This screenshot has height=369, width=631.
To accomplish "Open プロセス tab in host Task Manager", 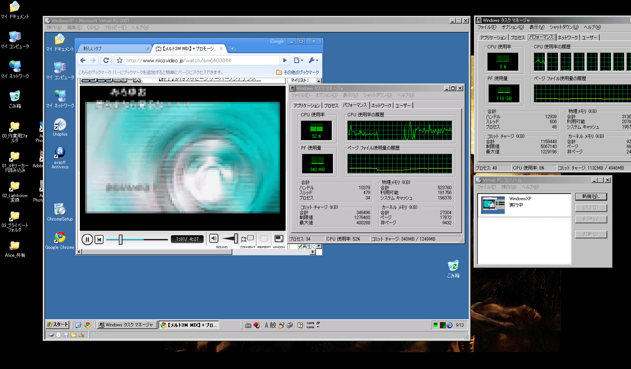I will pyautogui.click(x=518, y=37).
